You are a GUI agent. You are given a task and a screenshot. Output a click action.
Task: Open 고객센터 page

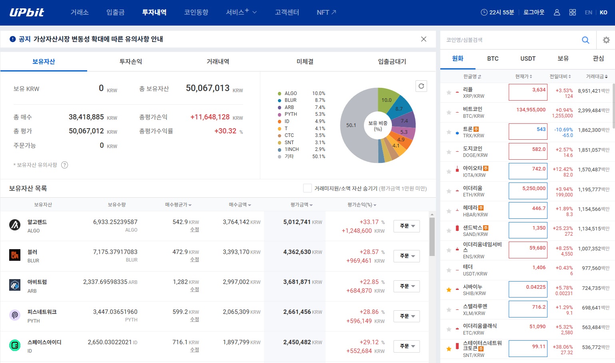click(x=287, y=12)
